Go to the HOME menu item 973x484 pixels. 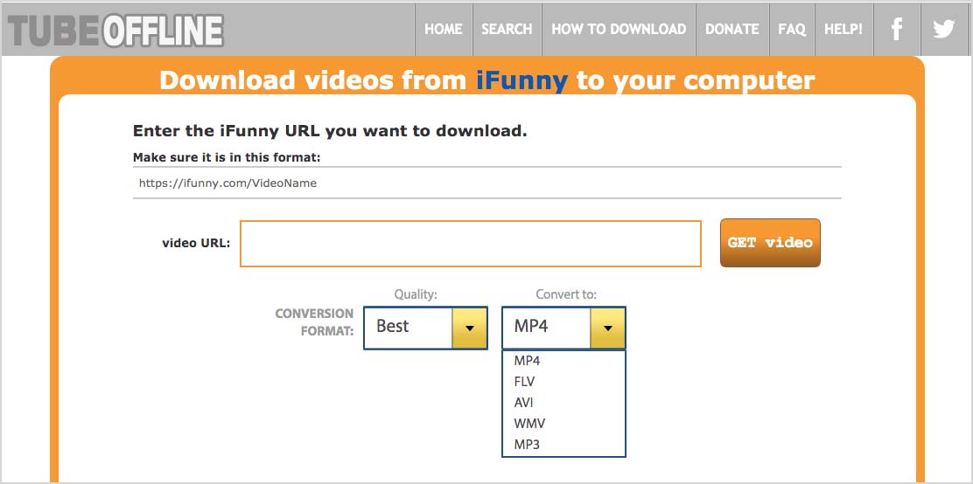coord(443,29)
